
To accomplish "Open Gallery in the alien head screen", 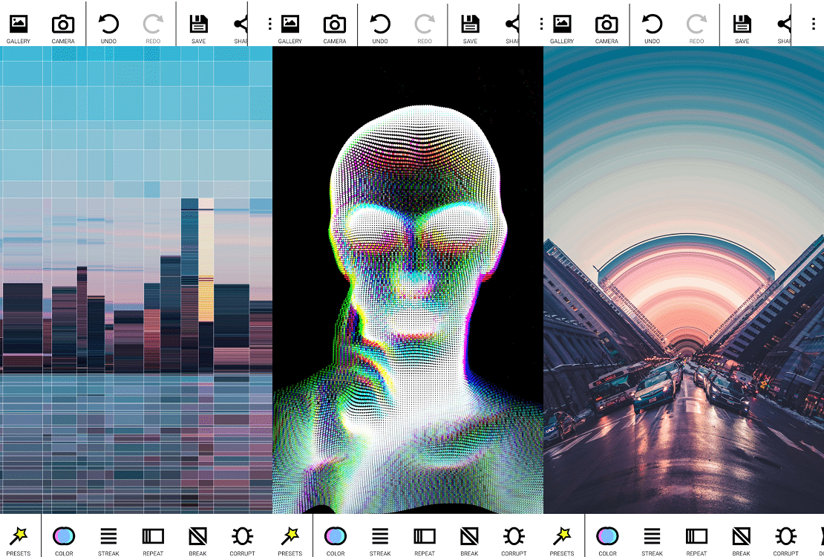I will [290, 29].
